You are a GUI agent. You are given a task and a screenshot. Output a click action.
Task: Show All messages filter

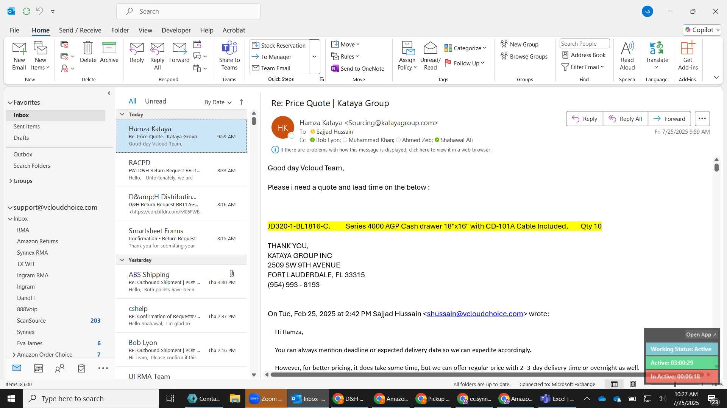(x=133, y=101)
